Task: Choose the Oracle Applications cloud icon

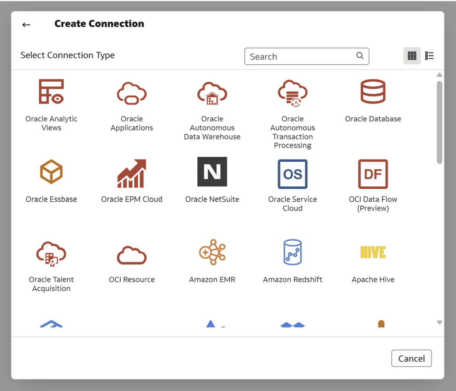Action: click(x=132, y=92)
